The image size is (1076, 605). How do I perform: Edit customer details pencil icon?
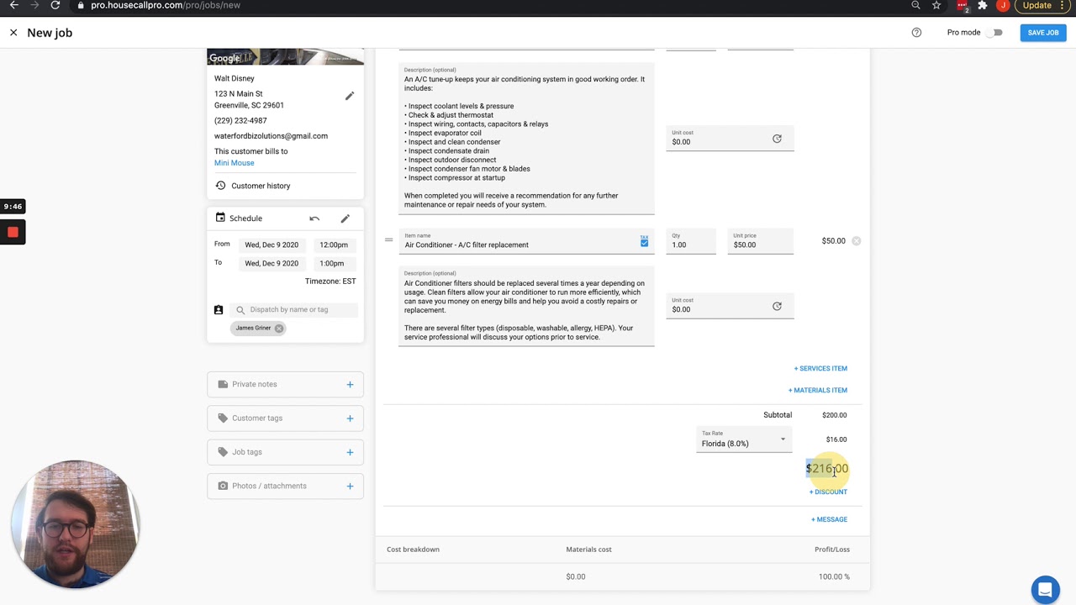(350, 96)
